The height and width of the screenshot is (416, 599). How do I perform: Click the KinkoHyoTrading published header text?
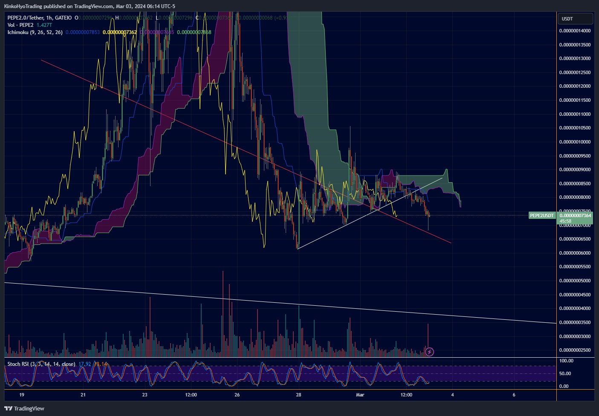coord(90,6)
